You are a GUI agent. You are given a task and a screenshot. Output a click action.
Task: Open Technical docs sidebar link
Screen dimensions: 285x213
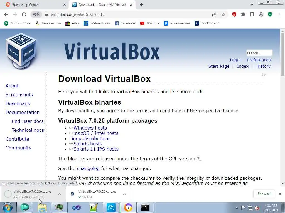coord(28,130)
